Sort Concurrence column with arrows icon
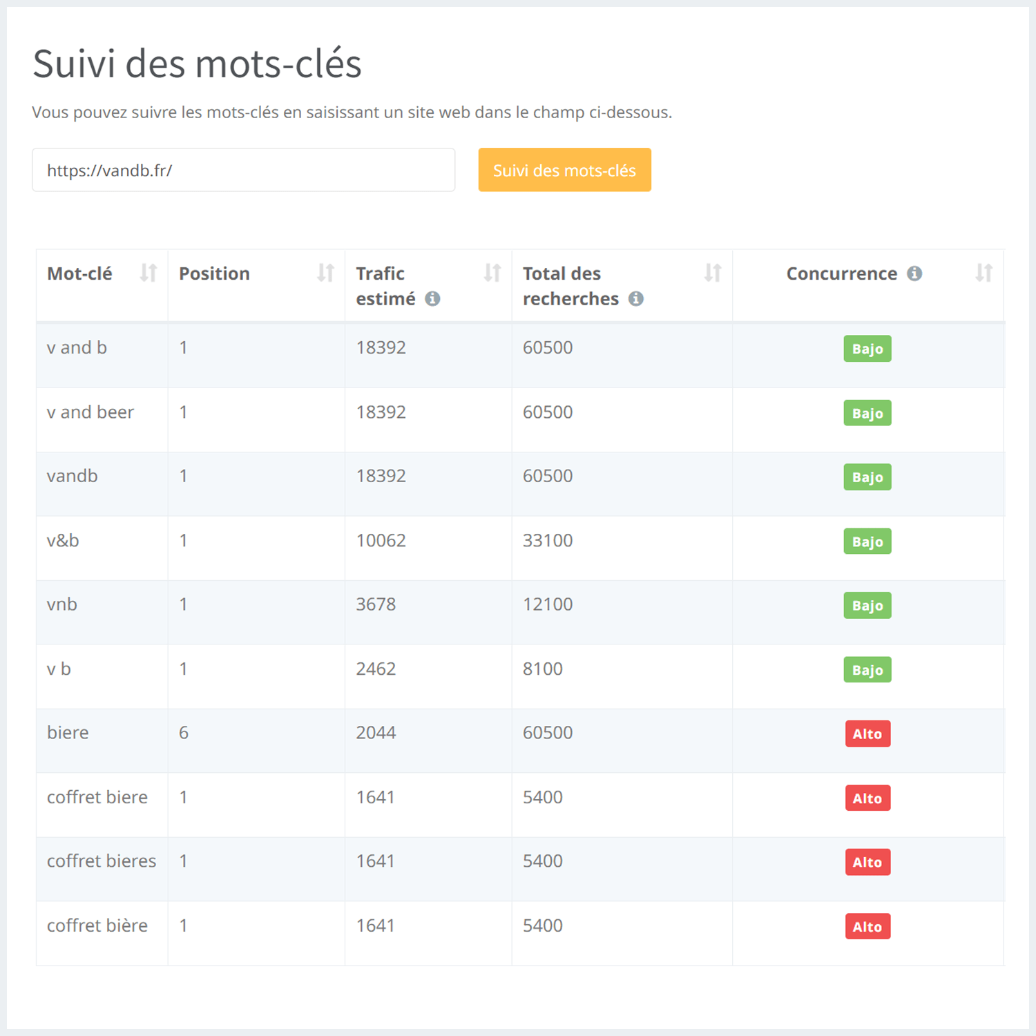The height and width of the screenshot is (1036, 1036). pos(984,273)
